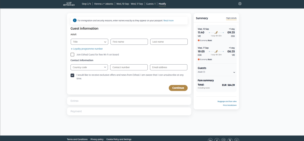
Task: Open Etihad's YouTube page icon
Action: [x=237, y=140]
